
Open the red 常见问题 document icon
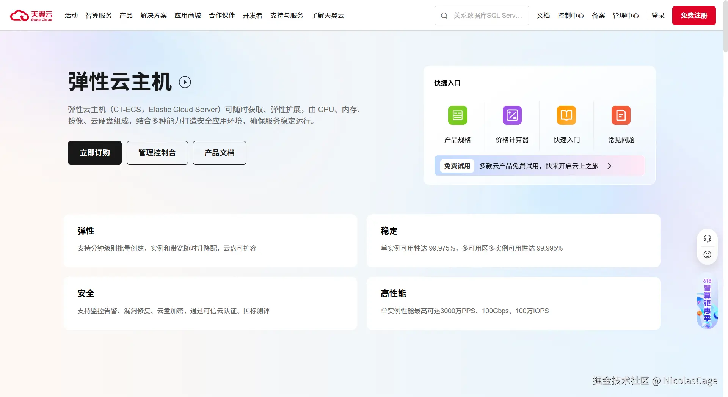621,115
